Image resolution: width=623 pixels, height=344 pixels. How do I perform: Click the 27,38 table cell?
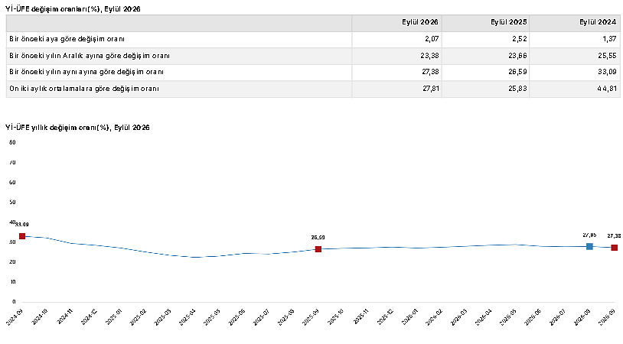[x=429, y=72]
